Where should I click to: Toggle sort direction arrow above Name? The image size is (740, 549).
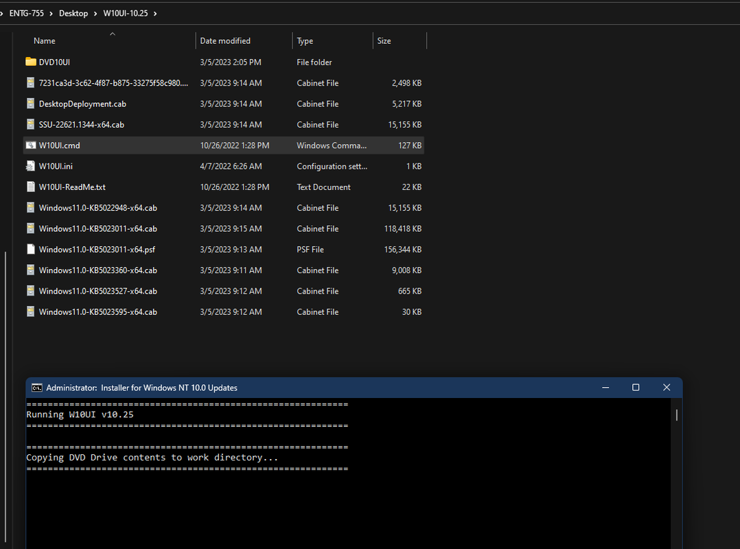click(x=113, y=34)
